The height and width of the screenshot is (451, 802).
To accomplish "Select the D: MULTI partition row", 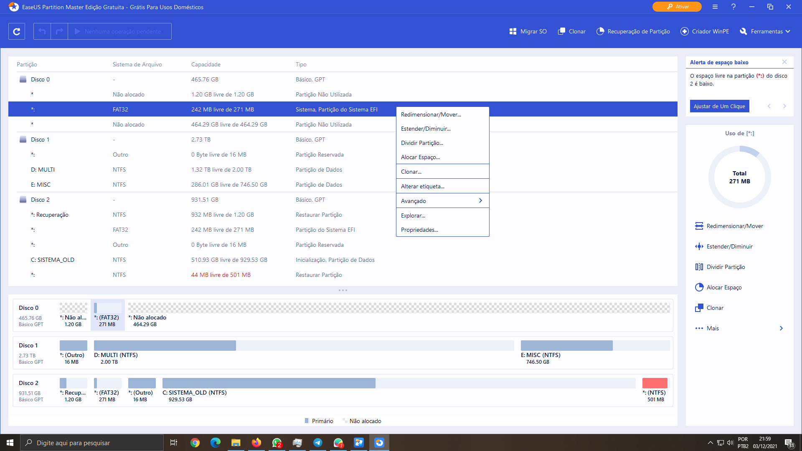I will point(343,170).
